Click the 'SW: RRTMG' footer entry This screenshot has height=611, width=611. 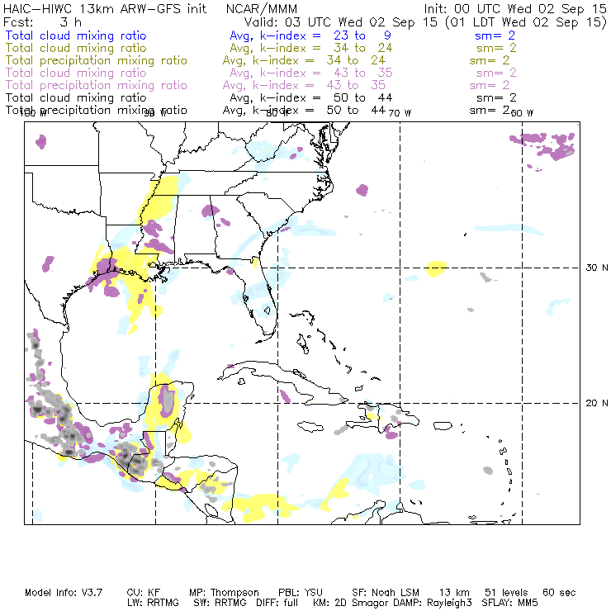tap(220, 603)
